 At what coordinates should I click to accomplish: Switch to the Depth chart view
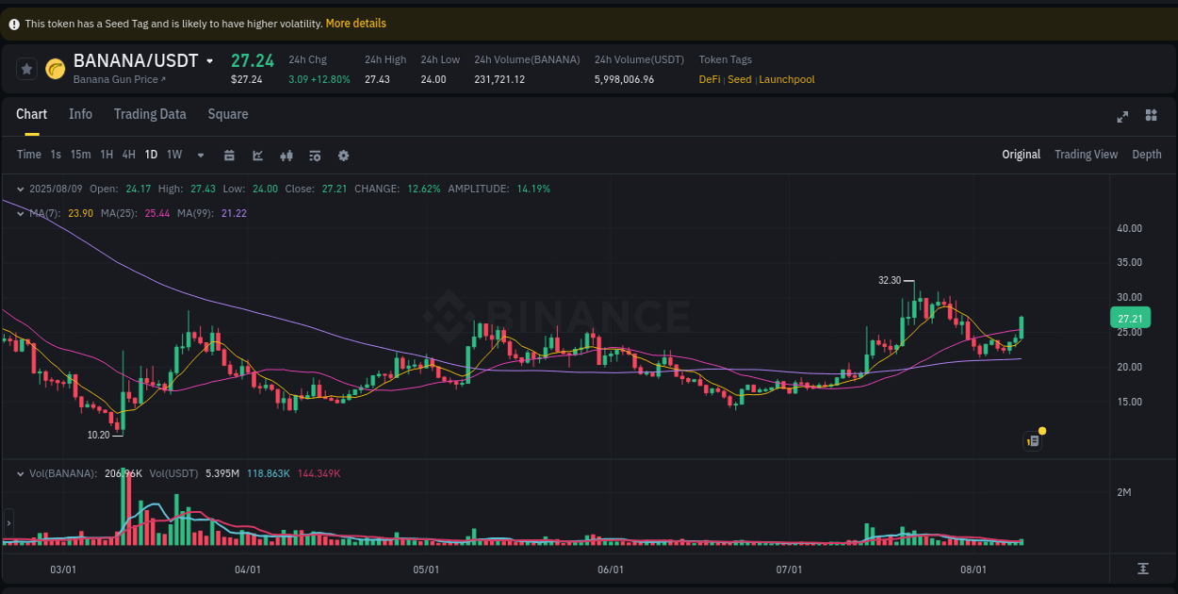click(x=1147, y=154)
